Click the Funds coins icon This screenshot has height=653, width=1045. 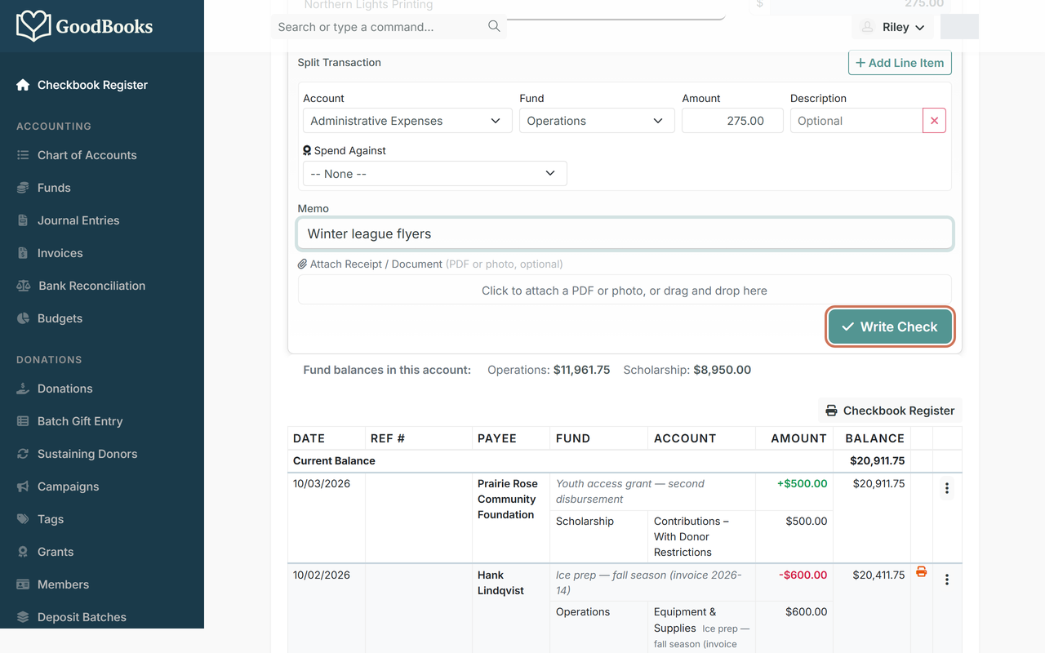(x=23, y=188)
